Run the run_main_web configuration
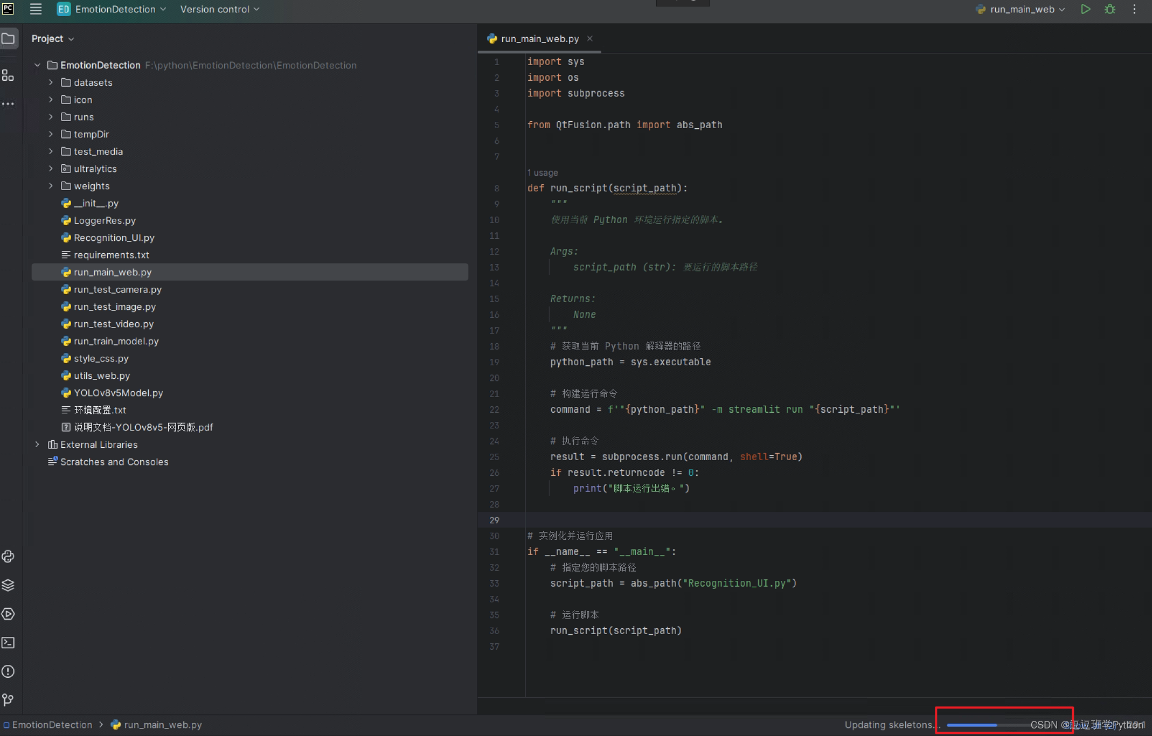Screen dimensions: 1152x736 click(1085, 9)
